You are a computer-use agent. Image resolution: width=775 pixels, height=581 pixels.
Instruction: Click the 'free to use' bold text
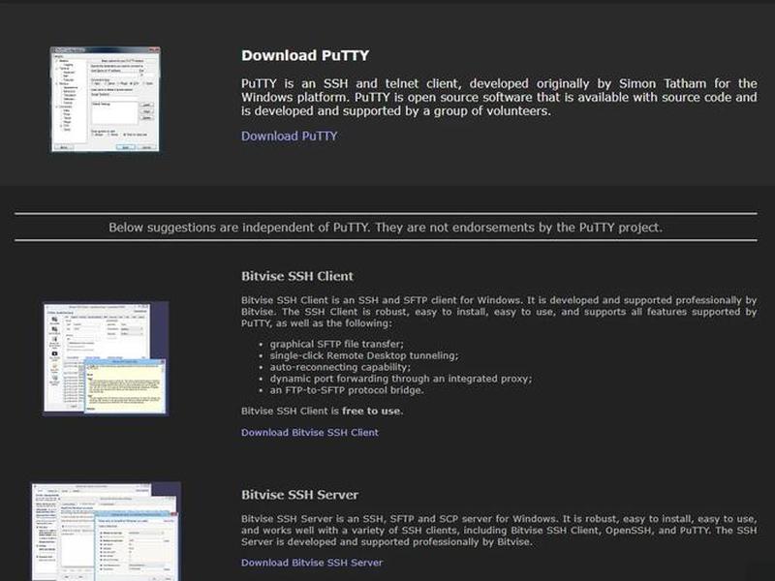point(372,411)
